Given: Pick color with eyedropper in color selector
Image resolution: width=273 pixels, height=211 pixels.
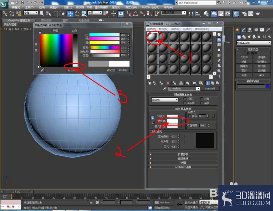Looking at the screenshot, I should tap(42, 70).
